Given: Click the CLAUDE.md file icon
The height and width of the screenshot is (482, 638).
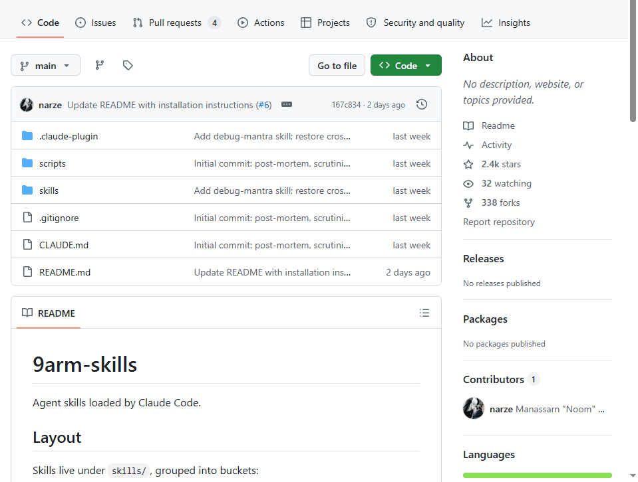Looking at the screenshot, I should pos(27,244).
